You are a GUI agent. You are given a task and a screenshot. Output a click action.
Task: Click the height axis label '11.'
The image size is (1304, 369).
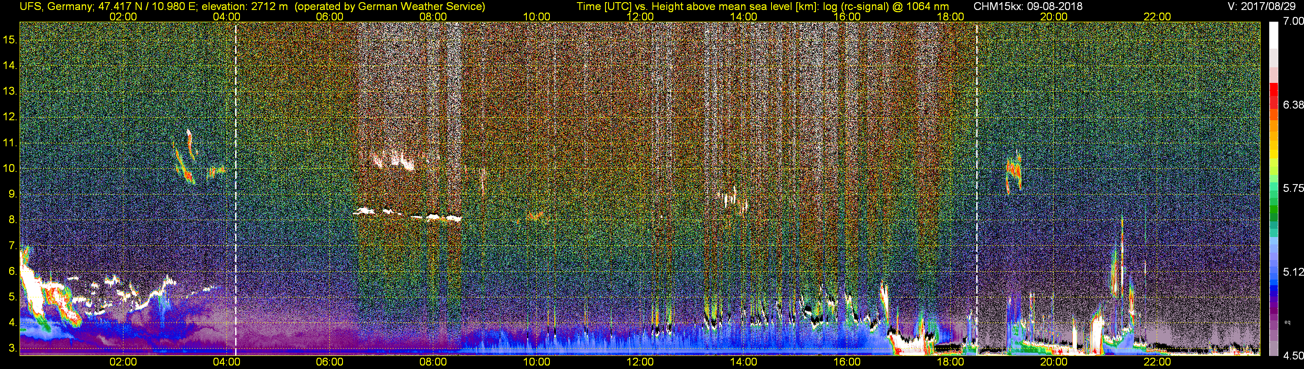pyautogui.click(x=10, y=143)
